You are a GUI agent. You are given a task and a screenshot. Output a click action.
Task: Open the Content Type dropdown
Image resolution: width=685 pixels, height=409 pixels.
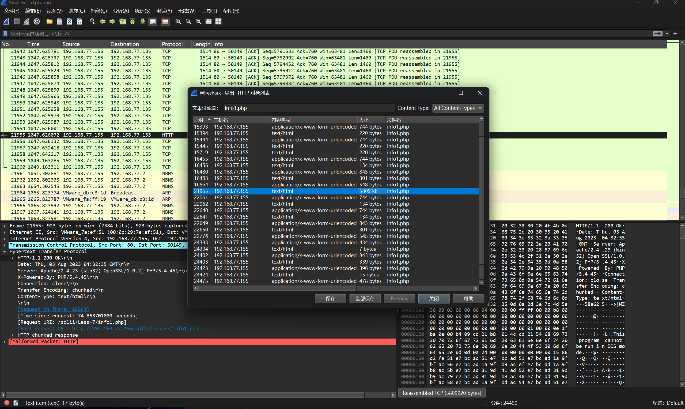458,108
